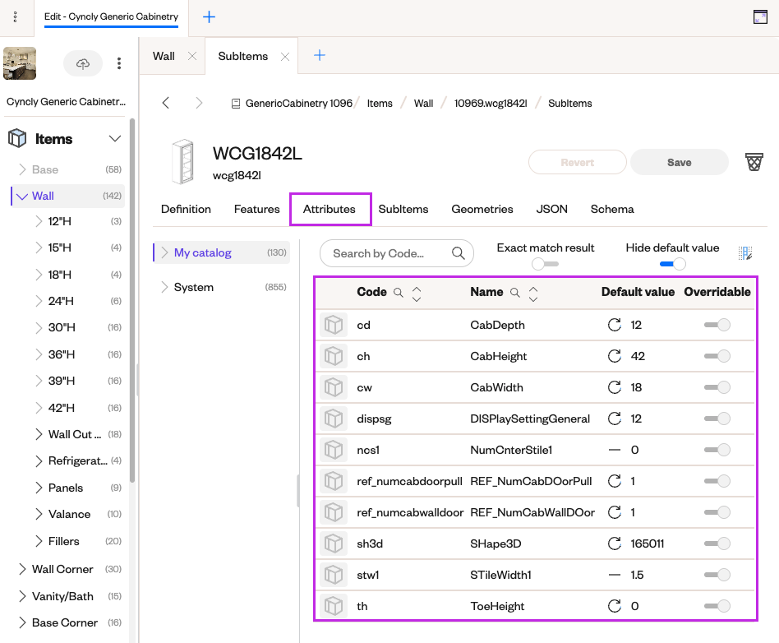Click the sidebar vertical scrollbar
The height and width of the screenshot is (643, 779).
132,301
